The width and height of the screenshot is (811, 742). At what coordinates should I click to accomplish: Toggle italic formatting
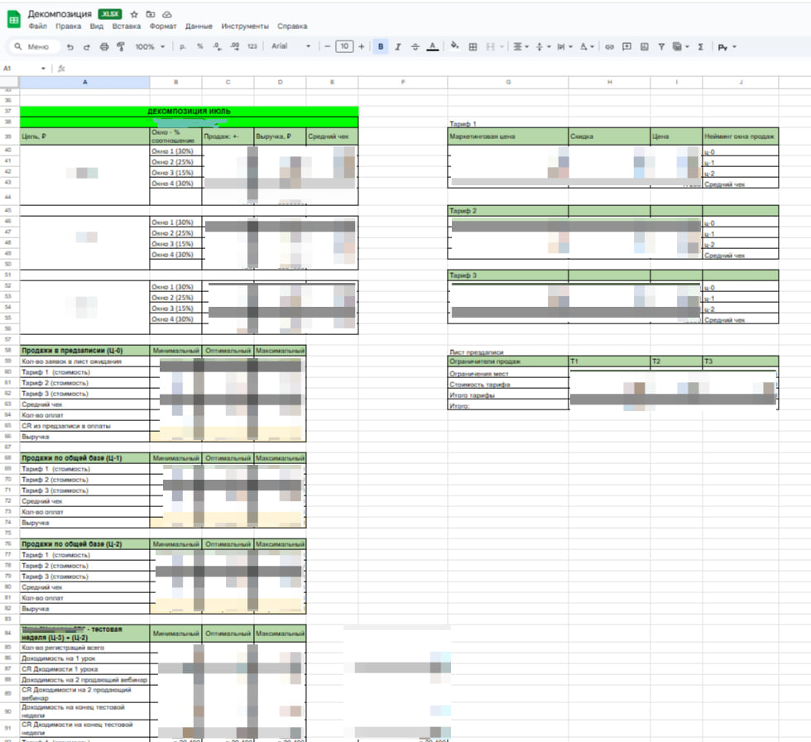click(x=398, y=47)
